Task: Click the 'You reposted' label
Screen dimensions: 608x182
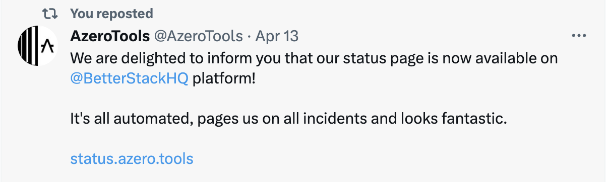Action: click(x=111, y=13)
